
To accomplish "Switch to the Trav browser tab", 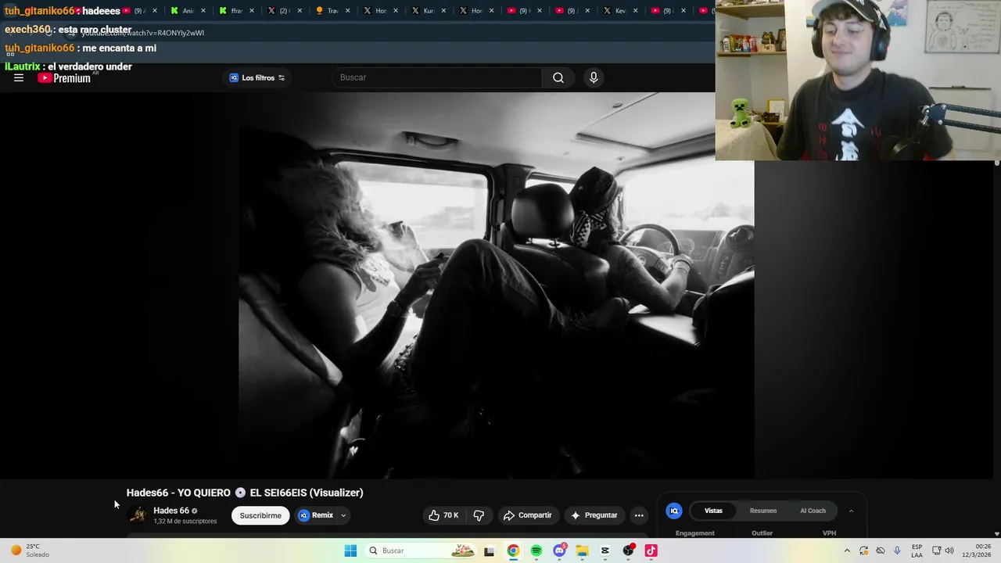I will pos(328,11).
